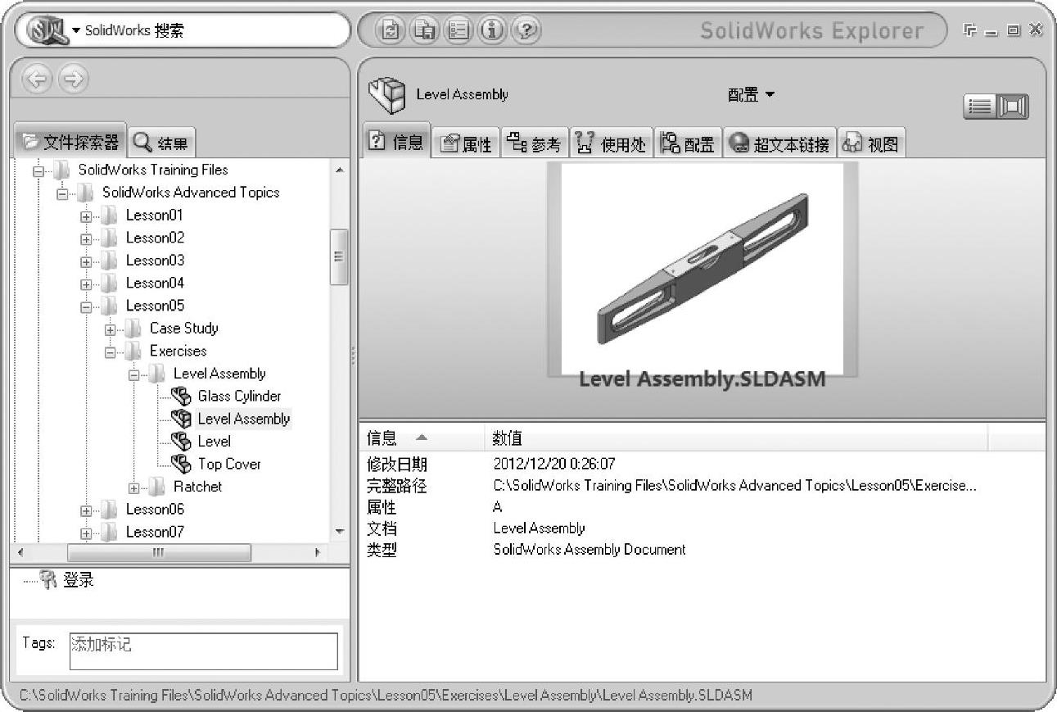Switch to the preview view toggle button
This screenshot has width=1057, height=712.
pos(1012,107)
